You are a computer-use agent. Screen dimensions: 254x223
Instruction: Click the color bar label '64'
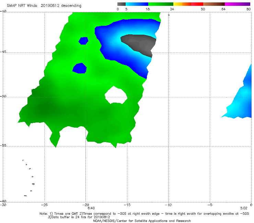pos(223,9)
